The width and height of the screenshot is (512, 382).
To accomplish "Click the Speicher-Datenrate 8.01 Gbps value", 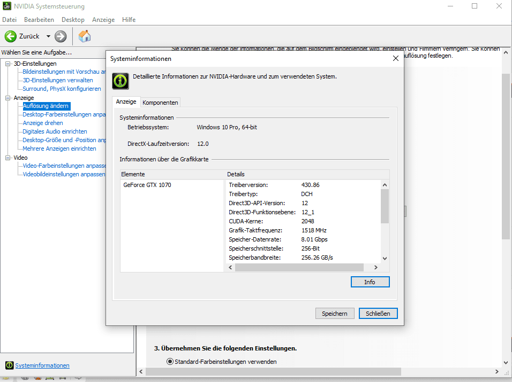I will point(314,239).
